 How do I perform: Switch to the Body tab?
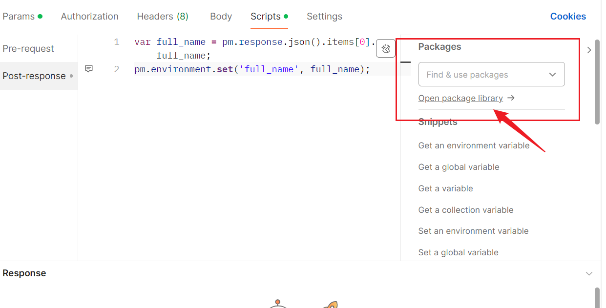221,16
